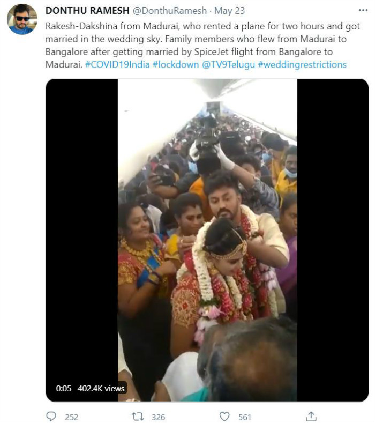
Task: Open the @DonthuRamesh handle link
Action: [170, 11]
